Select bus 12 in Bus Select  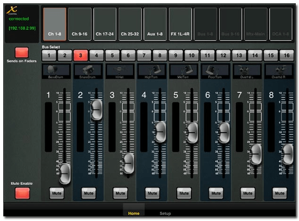(223, 55)
